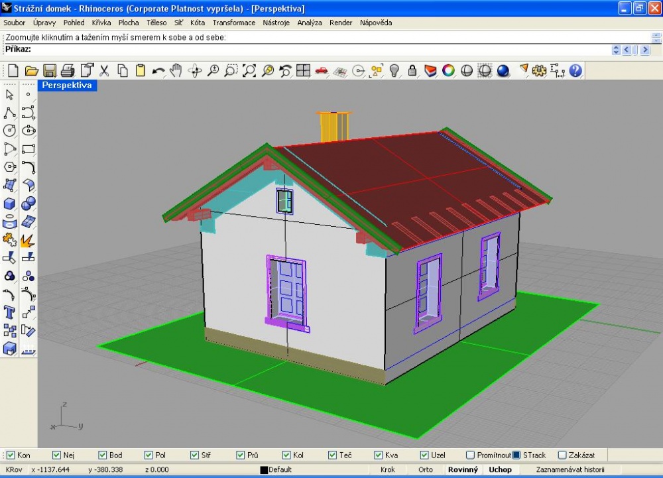Screen dimensions: 663x478
Task: Click the left arrow beside command line
Action: point(627,50)
